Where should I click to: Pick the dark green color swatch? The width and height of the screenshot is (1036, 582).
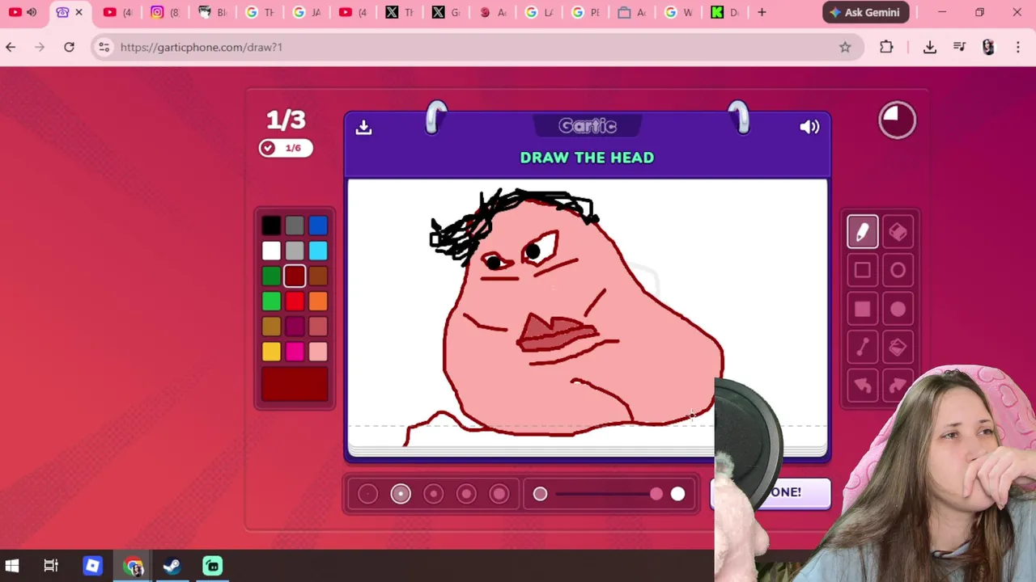click(271, 276)
